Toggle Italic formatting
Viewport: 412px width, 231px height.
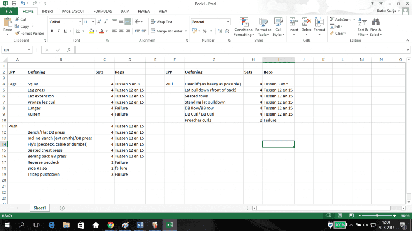[59, 31]
